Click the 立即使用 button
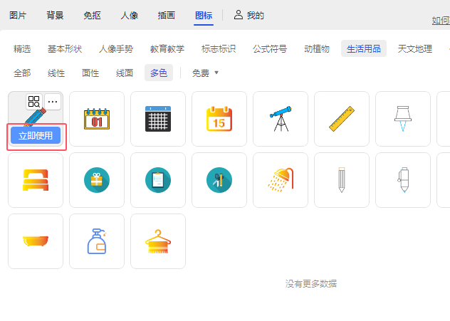This screenshot has width=450, height=321. tap(36, 135)
